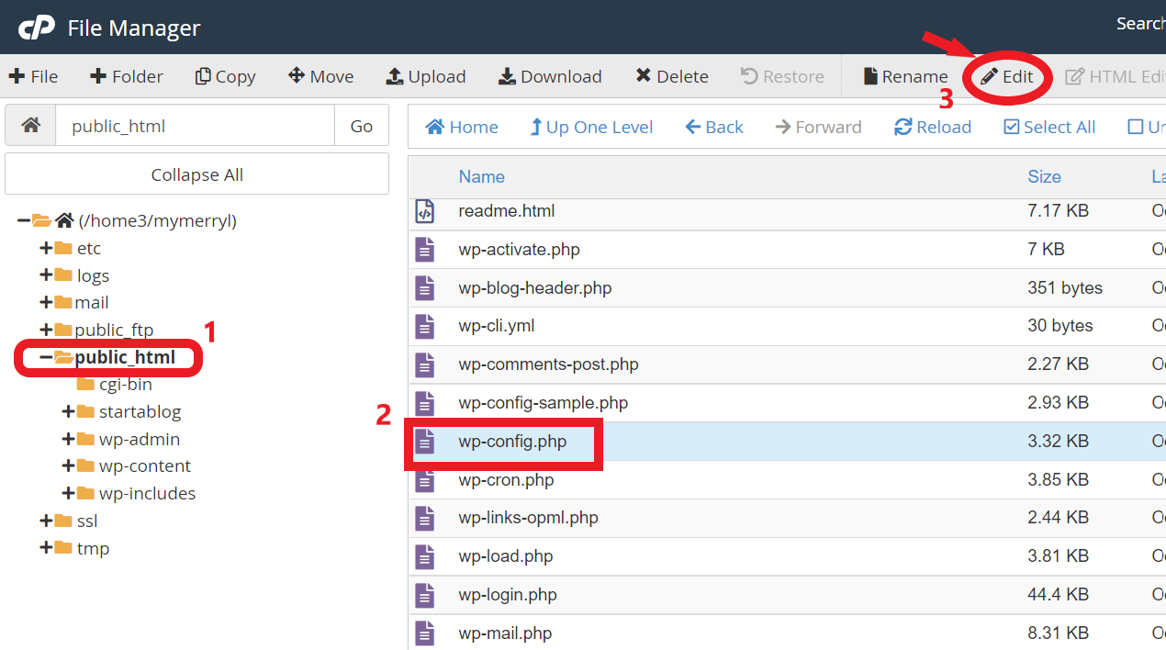Click the home icon beside path field
The height and width of the screenshot is (650, 1166).
pyautogui.click(x=30, y=126)
